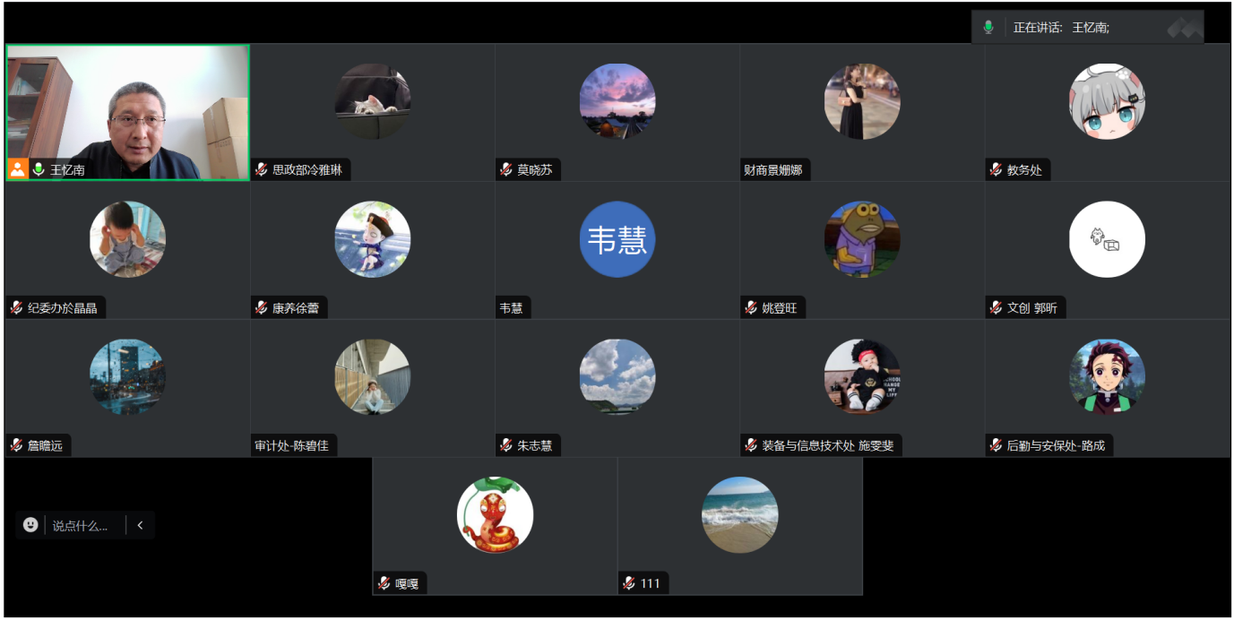Click the speaking indicator microphone in top bar
Viewport: 1234px width, 620px height.
(x=988, y=27)
